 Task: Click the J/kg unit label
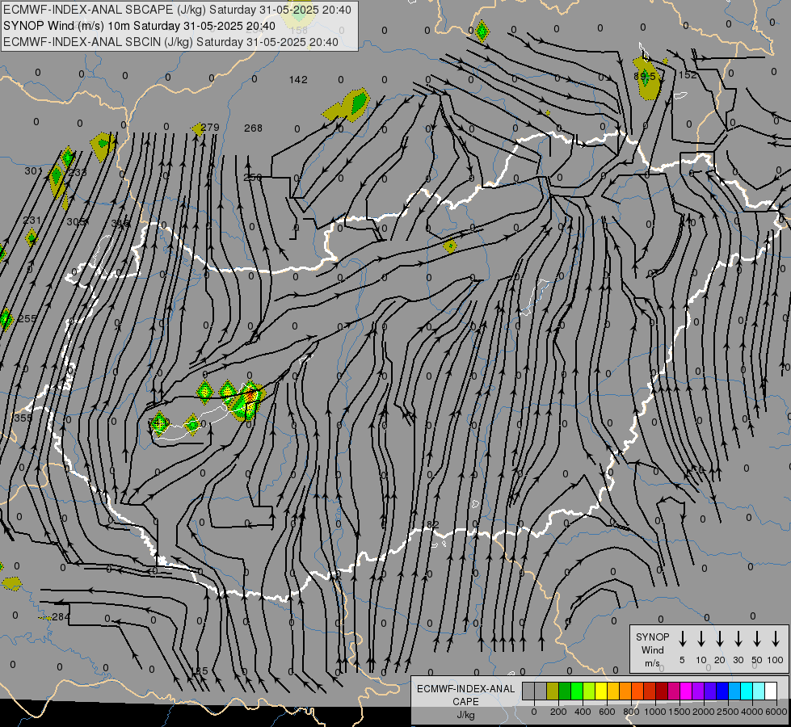pos(465,715)
